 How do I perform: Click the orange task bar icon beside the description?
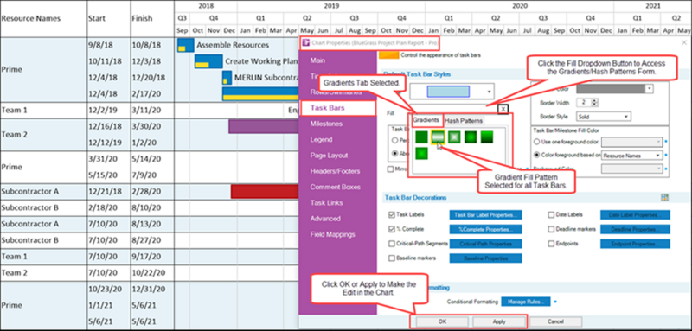click(388, 55)
